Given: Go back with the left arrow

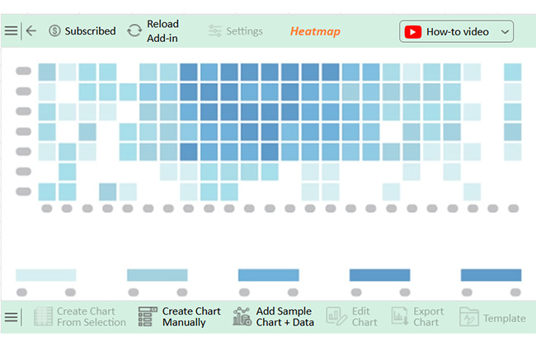Looking at the screenshot, I should [x=31, y=31].
